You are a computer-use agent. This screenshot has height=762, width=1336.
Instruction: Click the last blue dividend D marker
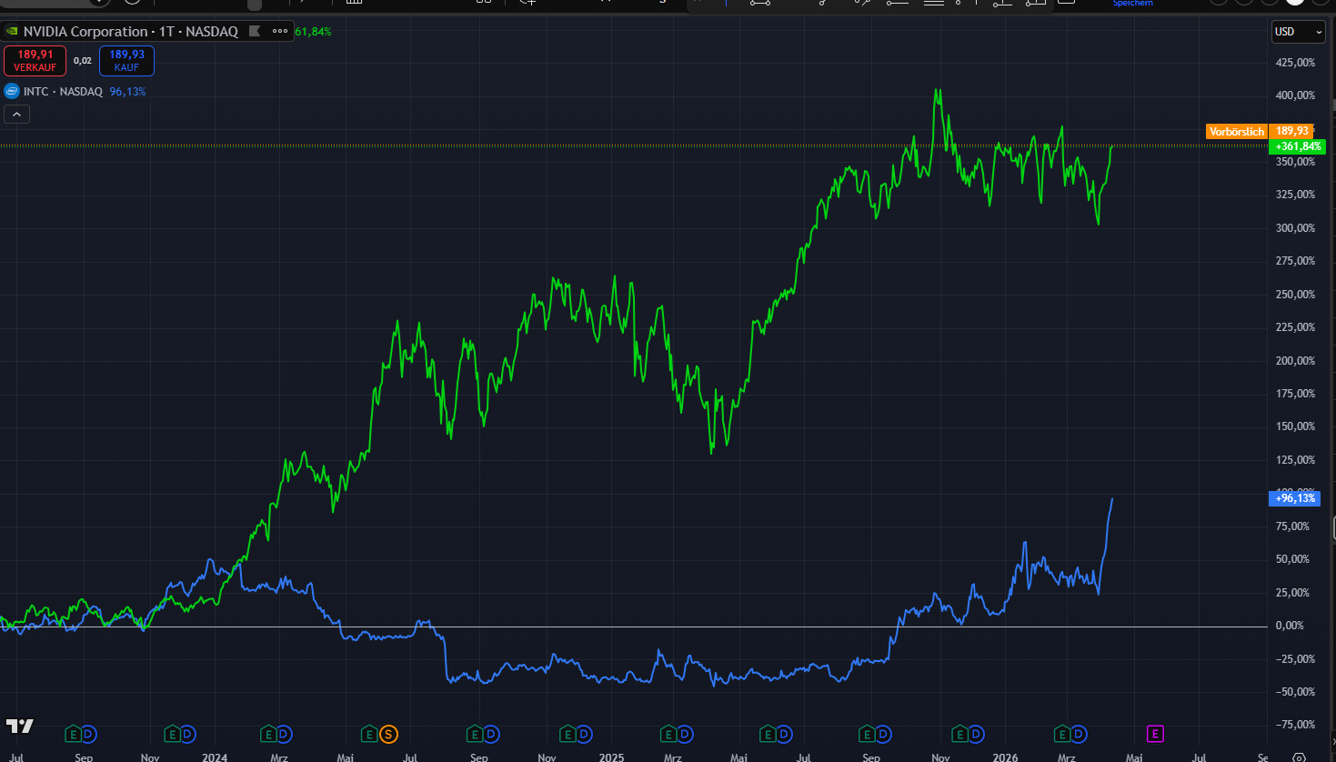click(x=1079, y=735)
